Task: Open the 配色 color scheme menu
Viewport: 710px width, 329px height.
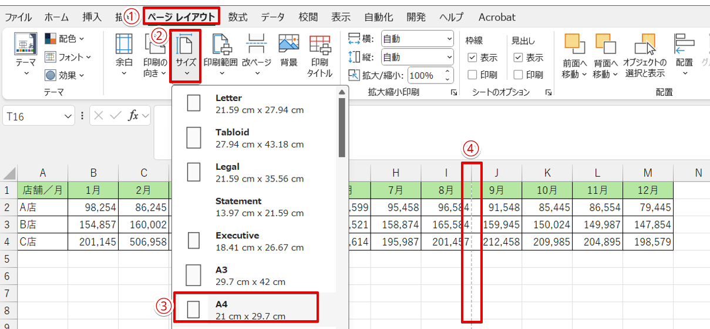Action: tap(65, 39)
